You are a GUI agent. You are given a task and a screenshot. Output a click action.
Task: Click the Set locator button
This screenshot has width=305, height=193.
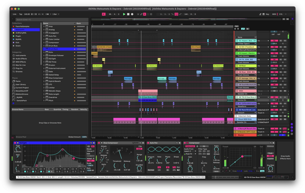click(236, 26)
